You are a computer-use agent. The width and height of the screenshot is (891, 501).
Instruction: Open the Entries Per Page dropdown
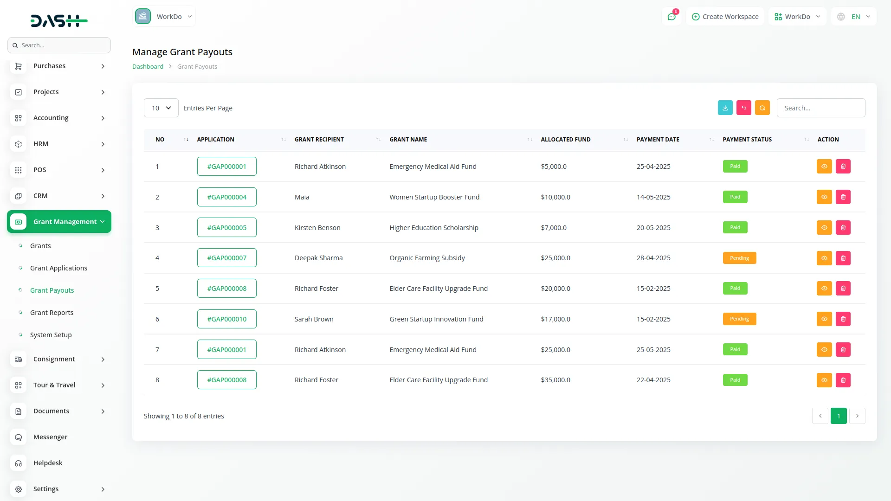point(161,108)
